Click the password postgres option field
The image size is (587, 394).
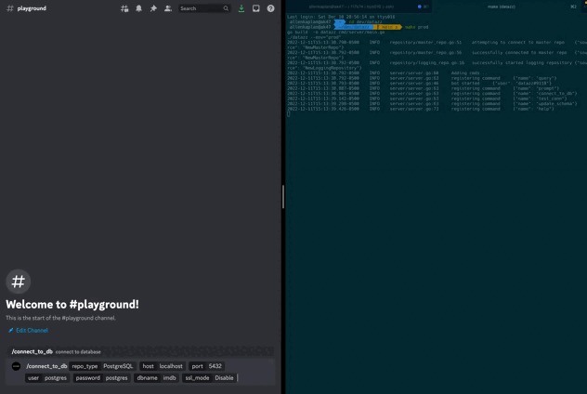[x=101, y=378]
